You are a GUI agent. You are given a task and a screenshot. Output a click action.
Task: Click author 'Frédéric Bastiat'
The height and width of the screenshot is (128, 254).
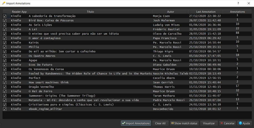click(x=166, y=29)
